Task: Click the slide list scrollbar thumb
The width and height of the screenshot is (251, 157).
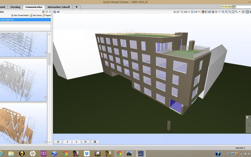Action: 49,59
